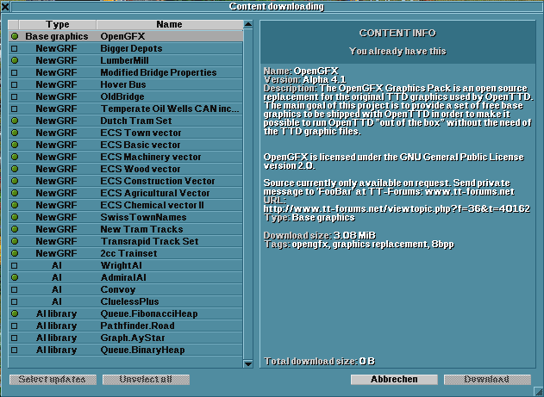544x397 pixels.
Task: Click the green dot beside 2cc Trainset
Action: point(15,253)
